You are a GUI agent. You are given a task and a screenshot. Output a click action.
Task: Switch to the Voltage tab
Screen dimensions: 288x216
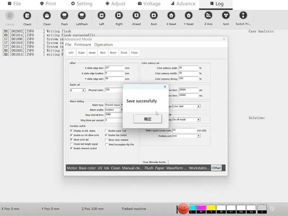click(x=148, y=4)
